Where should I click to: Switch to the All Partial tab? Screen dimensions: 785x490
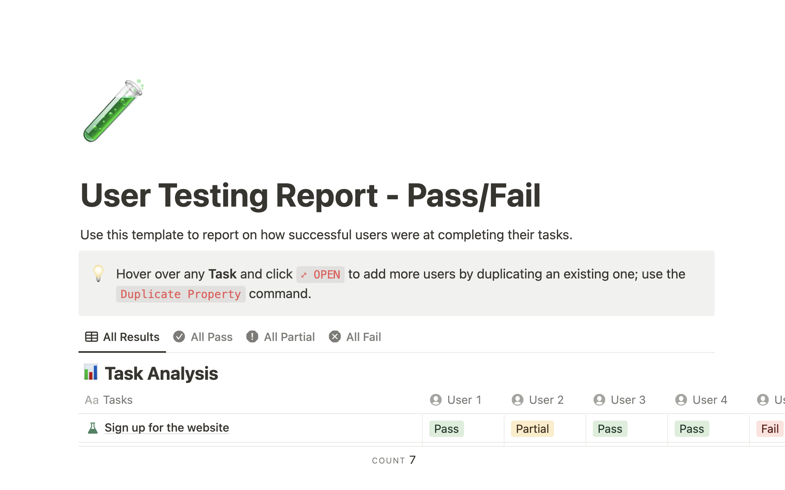(x=281, y=337)
